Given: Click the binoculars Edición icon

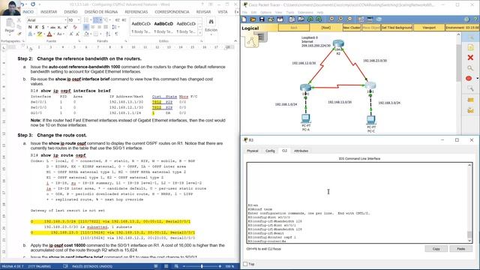Looking at the screenshot, I should [x=211, y=22].
